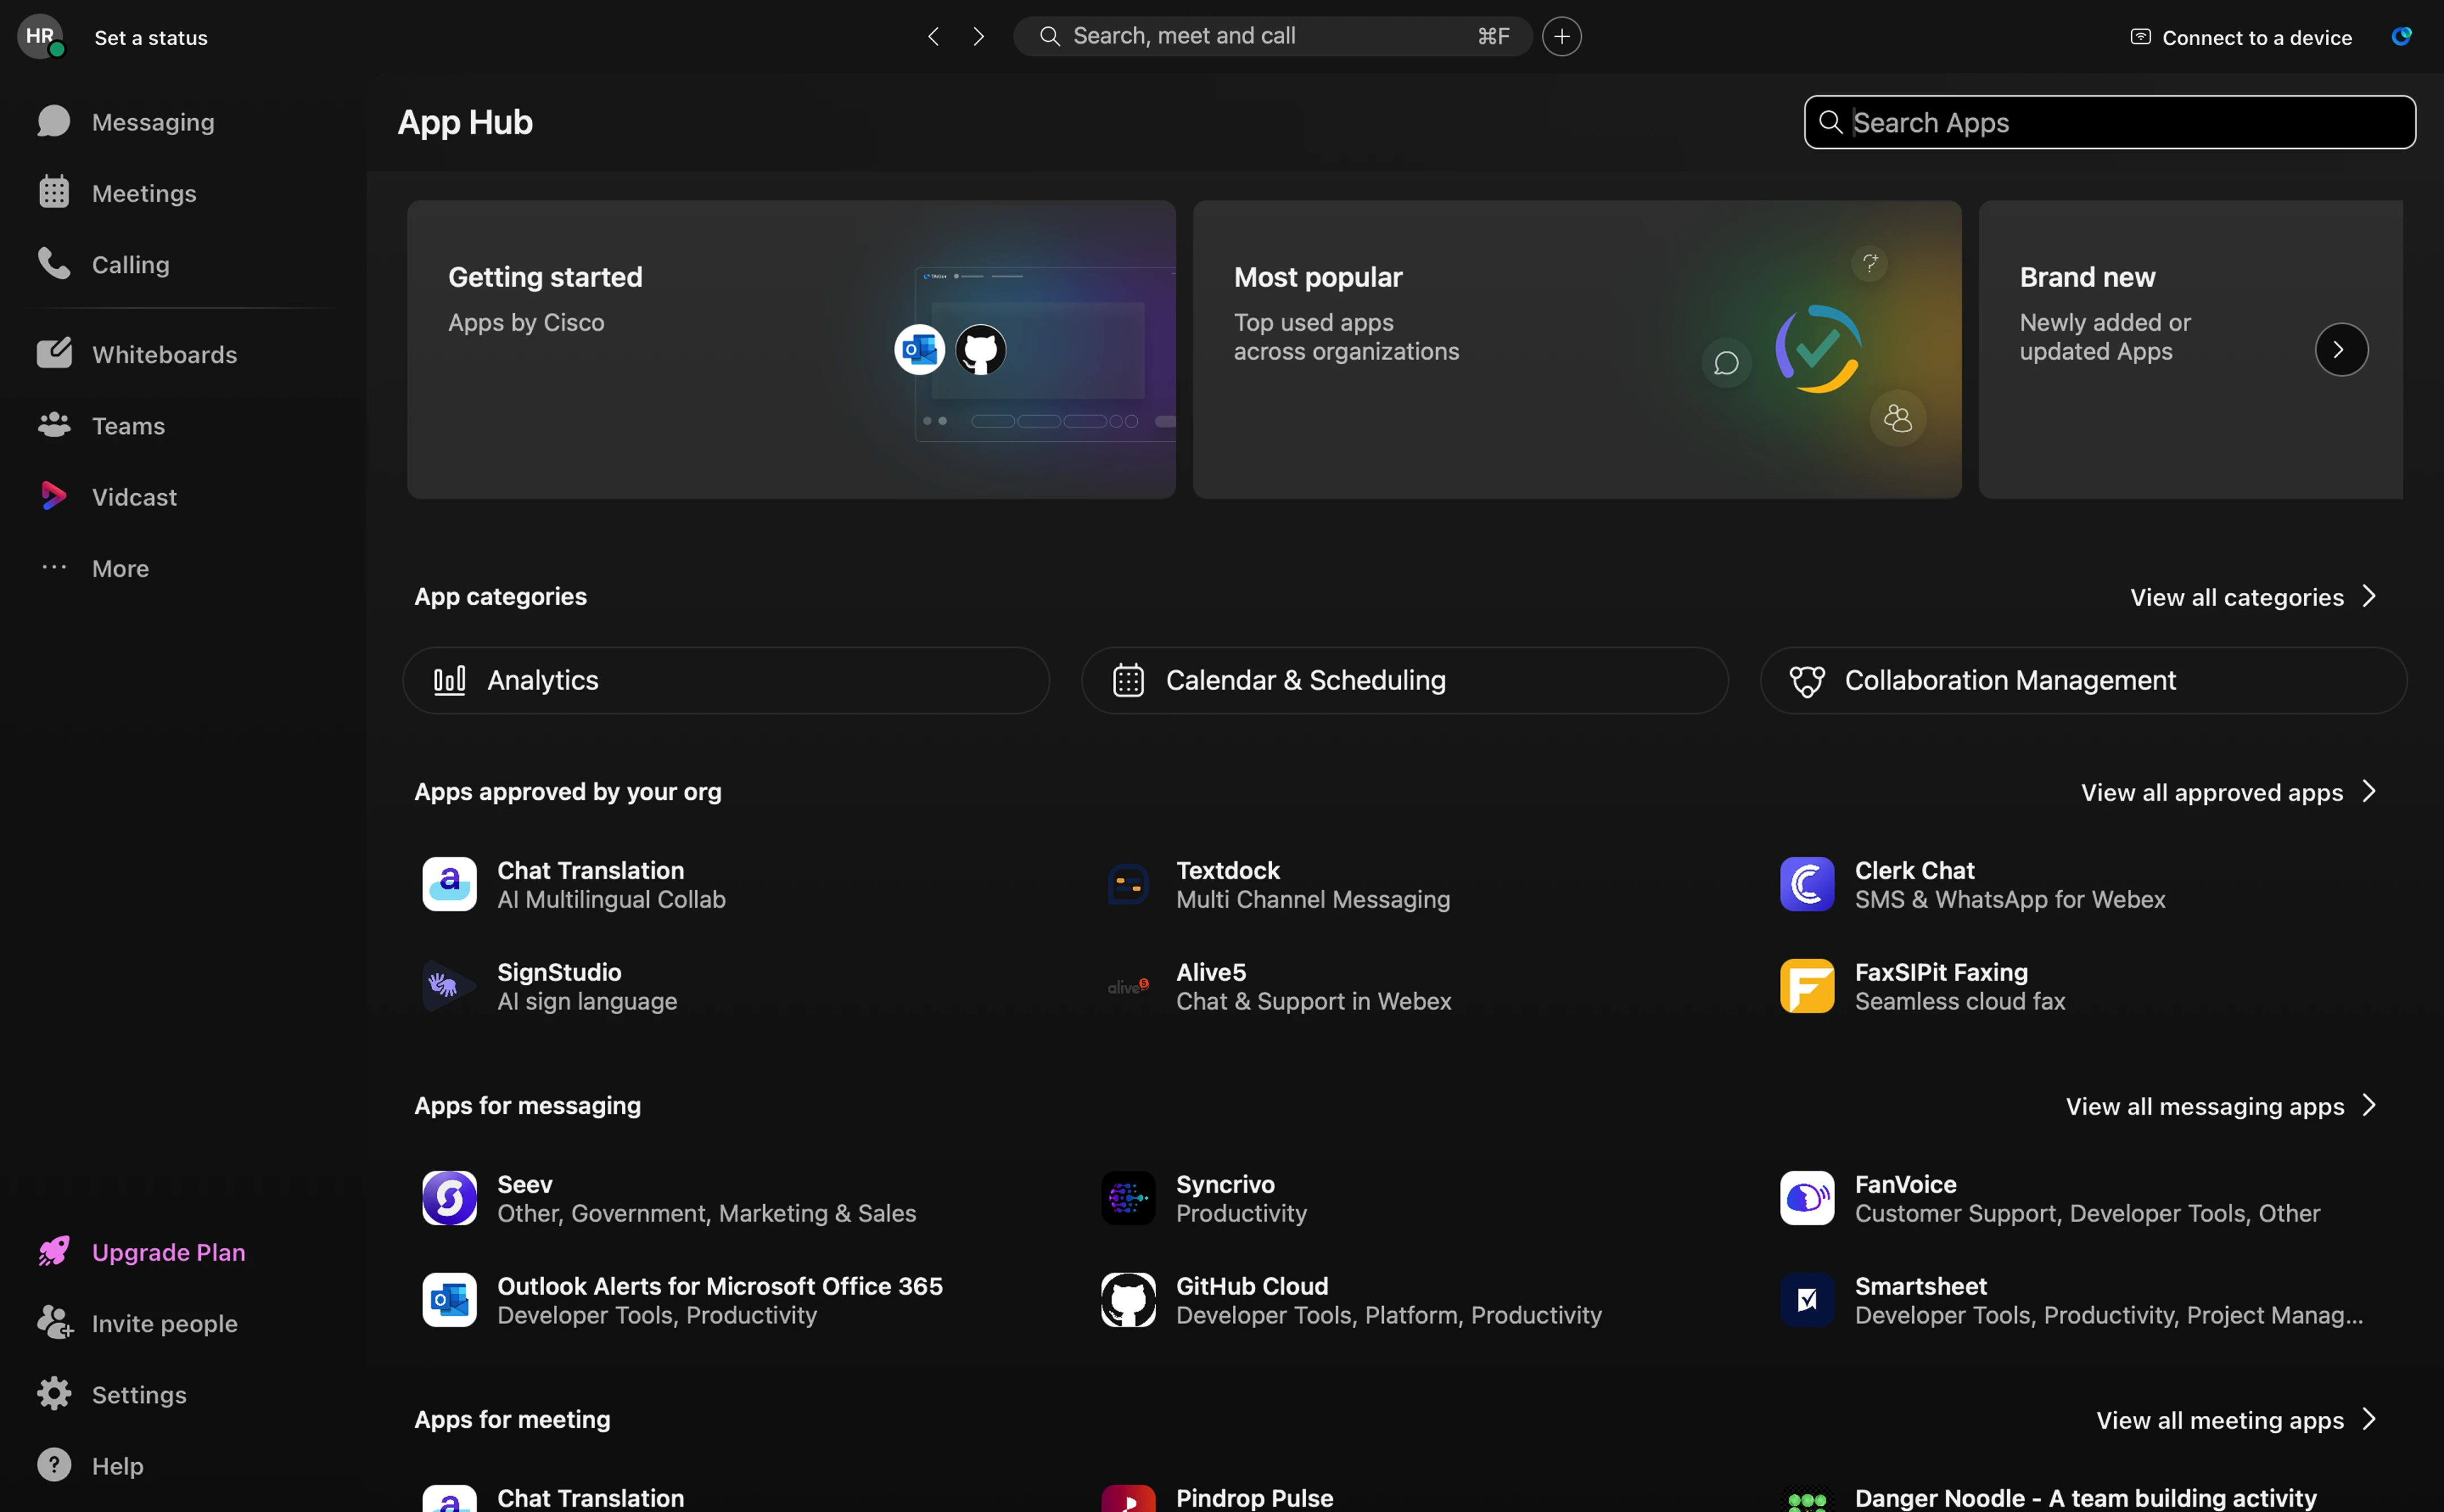2444x1512 pixels.
Task: Click the blue icon in the top-right corner
Action: [x=2401, y=37]
